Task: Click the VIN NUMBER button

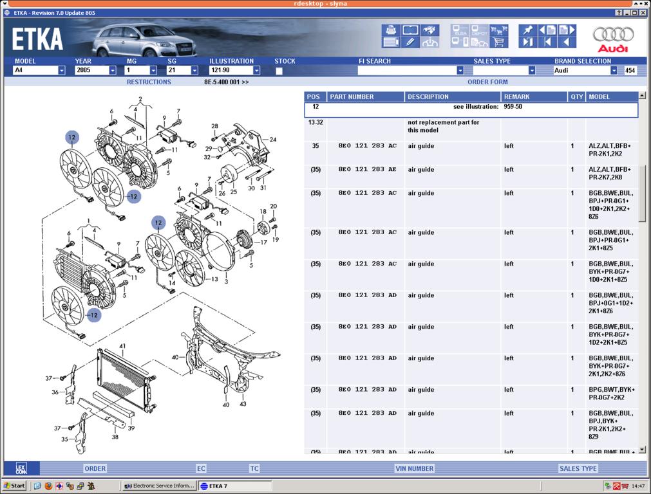Action: click(414, 468)
